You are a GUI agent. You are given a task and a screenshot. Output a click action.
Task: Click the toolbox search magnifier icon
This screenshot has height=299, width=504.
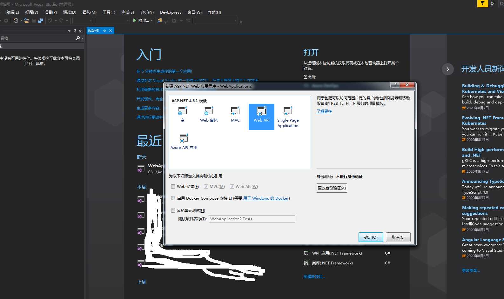[x=78, y=38]
